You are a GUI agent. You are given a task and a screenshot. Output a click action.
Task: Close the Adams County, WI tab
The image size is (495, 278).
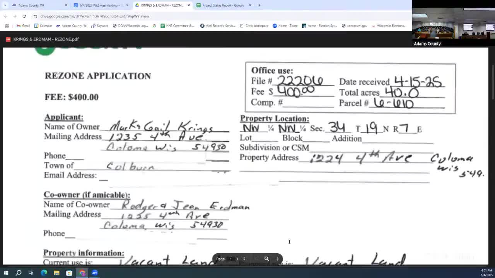click(66, 5)
